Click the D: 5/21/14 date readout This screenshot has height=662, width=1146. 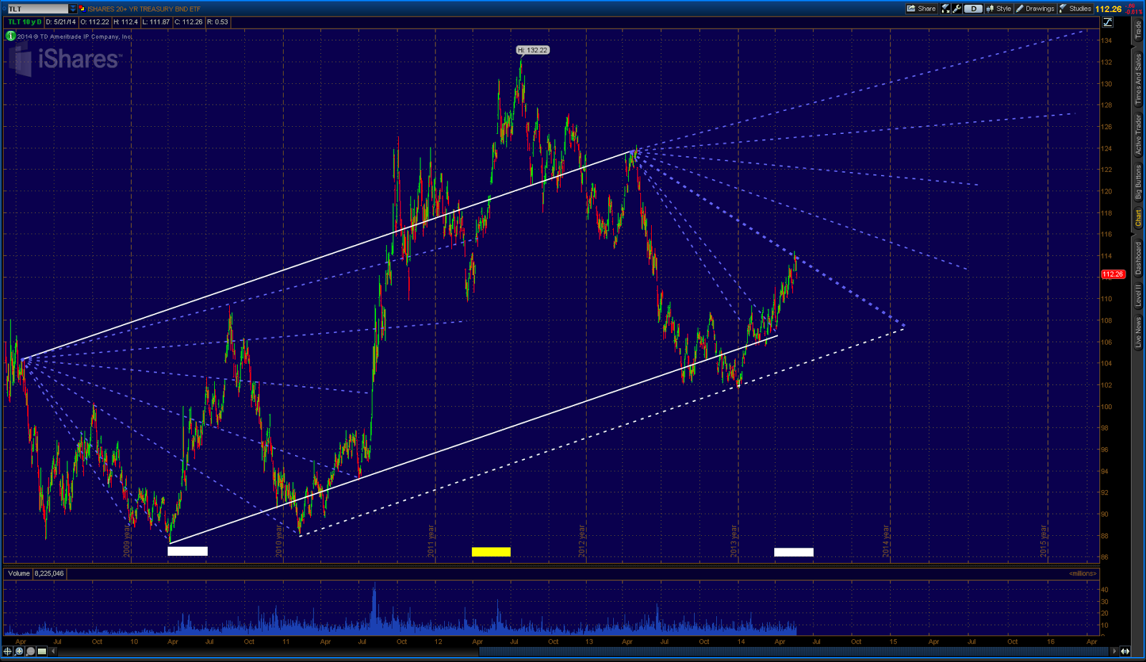point(61,22)
